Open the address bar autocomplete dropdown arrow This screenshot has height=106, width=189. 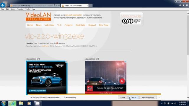(56, 5)
